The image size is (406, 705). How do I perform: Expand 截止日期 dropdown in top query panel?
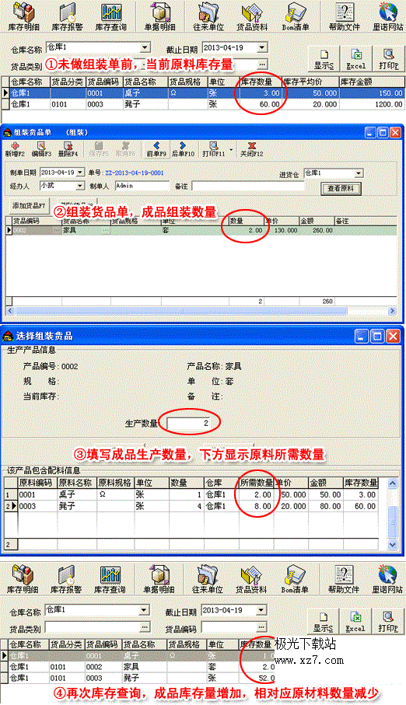tap(262, 47)
